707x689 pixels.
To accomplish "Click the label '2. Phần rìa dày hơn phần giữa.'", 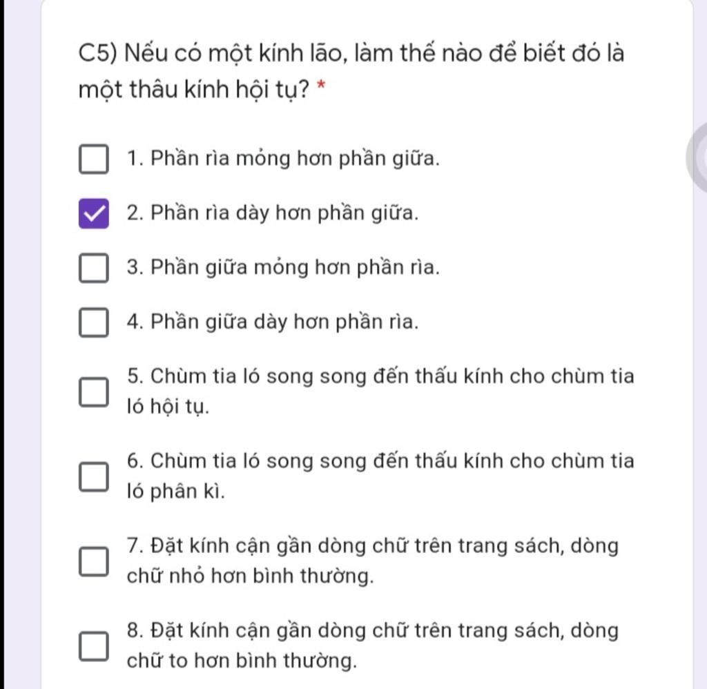I will coord(273,213).
